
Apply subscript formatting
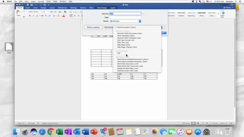pos(46,16)
